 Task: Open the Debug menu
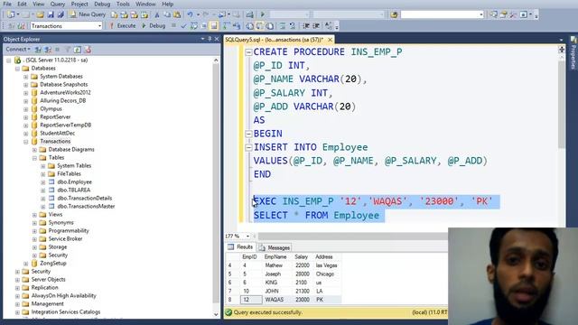(102, 4)
